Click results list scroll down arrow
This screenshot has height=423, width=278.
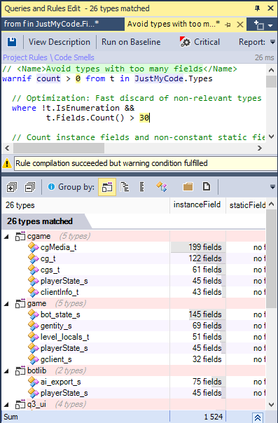click(x=272, y=405)
